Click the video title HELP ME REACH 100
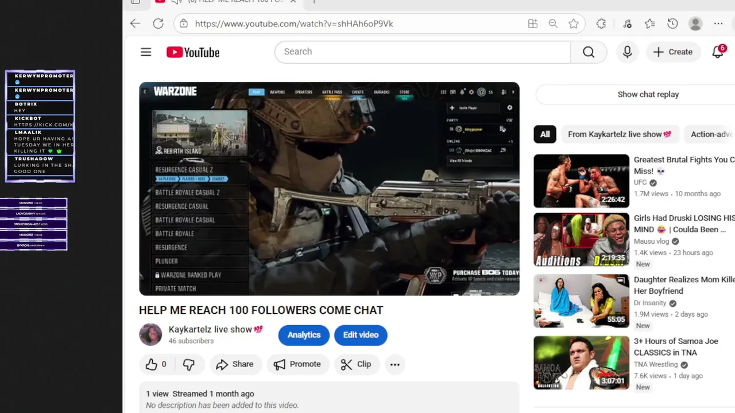 tap(261, 310)
